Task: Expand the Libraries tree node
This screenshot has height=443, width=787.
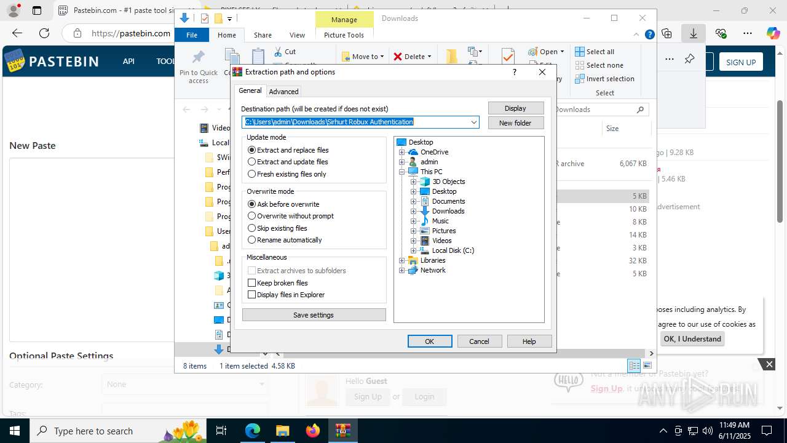Action: pyautogui.click(x=401, y=260)
